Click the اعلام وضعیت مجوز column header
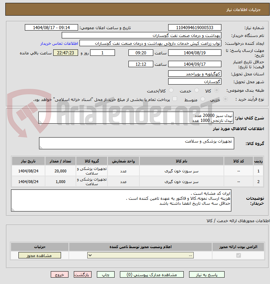The image size is (270, 284). tap(140, 247)
